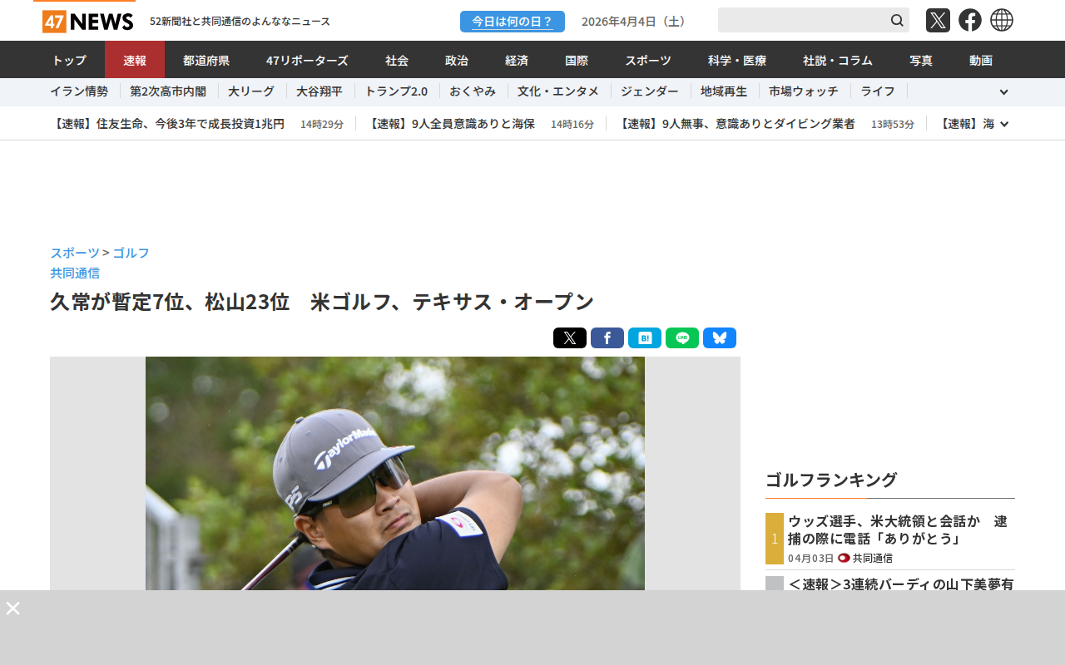Click the search magnifier icon
The width and height of the screenshot is (1065, 665).
coord(897,20)
